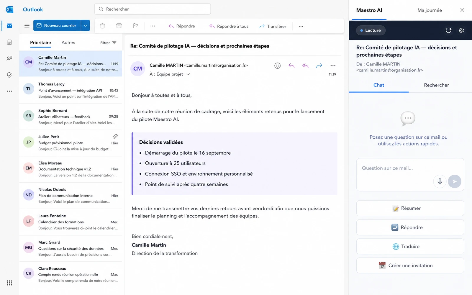Archive the selected email
Viewport: 472px width, 295px height.
[x=119, y=26]
